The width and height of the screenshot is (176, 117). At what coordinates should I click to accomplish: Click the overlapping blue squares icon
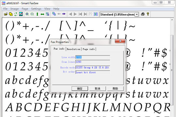pyautogui.click(x=54, y=14)
